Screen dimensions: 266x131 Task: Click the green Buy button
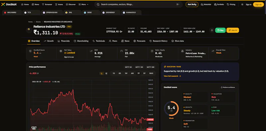pyautogui.click(x=220, y=30)
